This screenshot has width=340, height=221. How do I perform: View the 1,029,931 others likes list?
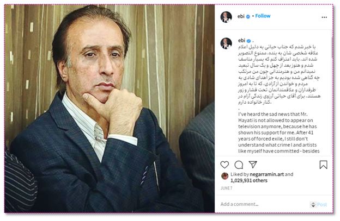(248, 181)
